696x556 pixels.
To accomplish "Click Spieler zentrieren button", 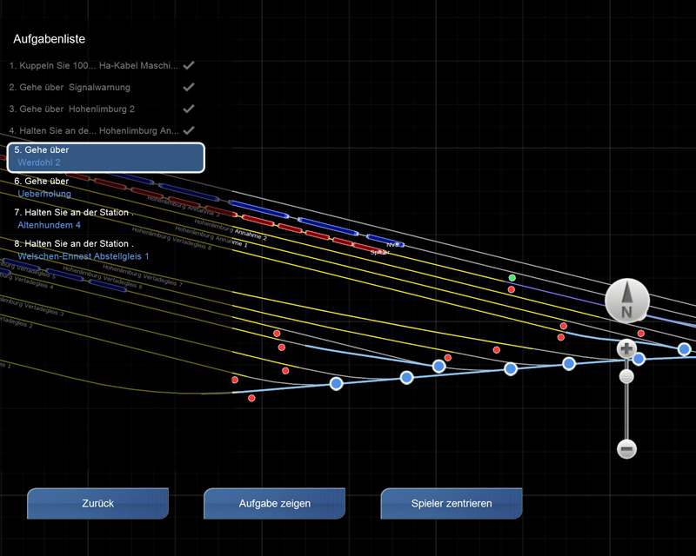I will pyautogui.click(x=452, y=503).
